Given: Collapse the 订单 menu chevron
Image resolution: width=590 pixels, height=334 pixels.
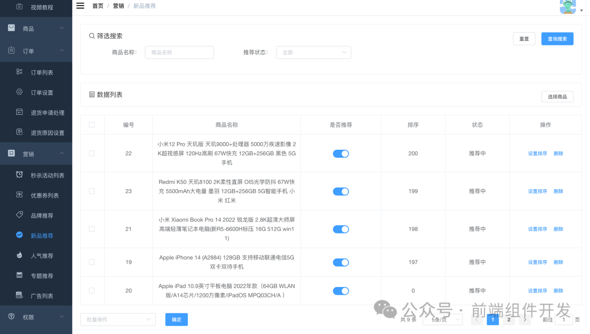Looking at the screenshot, I should [62, 50].
